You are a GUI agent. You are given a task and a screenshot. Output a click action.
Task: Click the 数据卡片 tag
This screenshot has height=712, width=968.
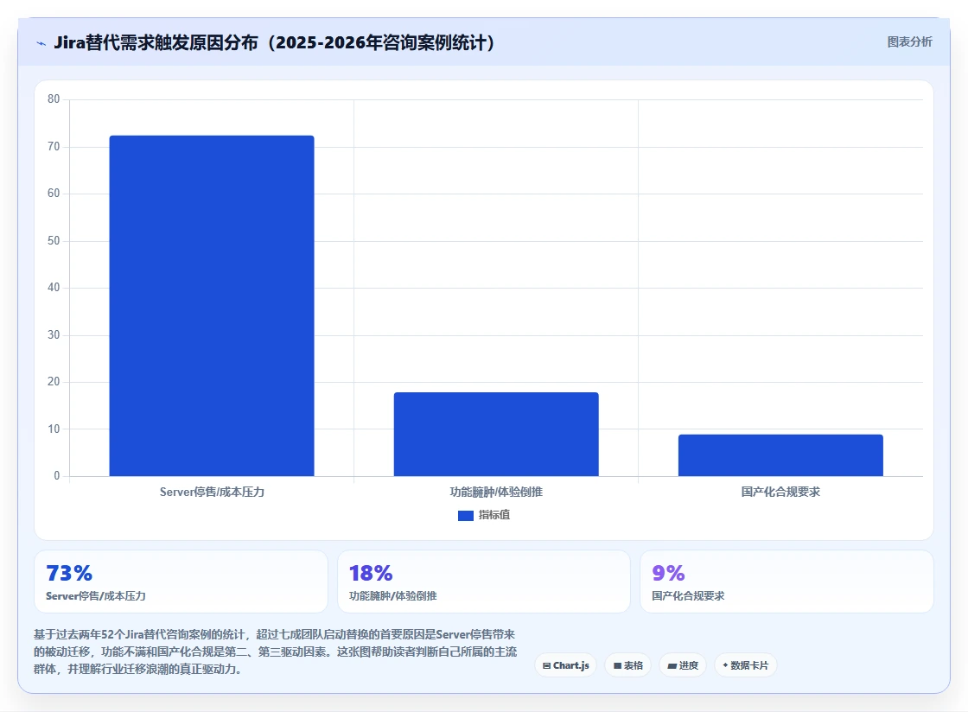pos(745,665)
